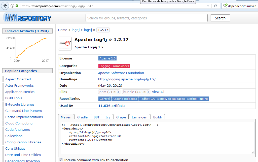Click the Apache 2.0 license tag
258x162 pixels.
107,58
